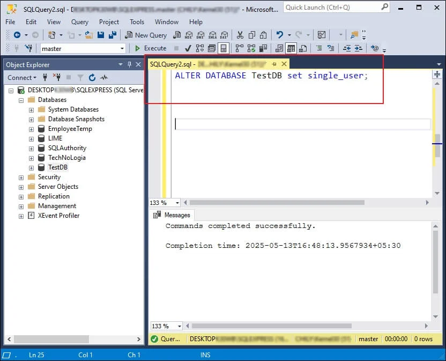Open the query editor zoom dropdown
Screen dimensions: 446x361
177,203
